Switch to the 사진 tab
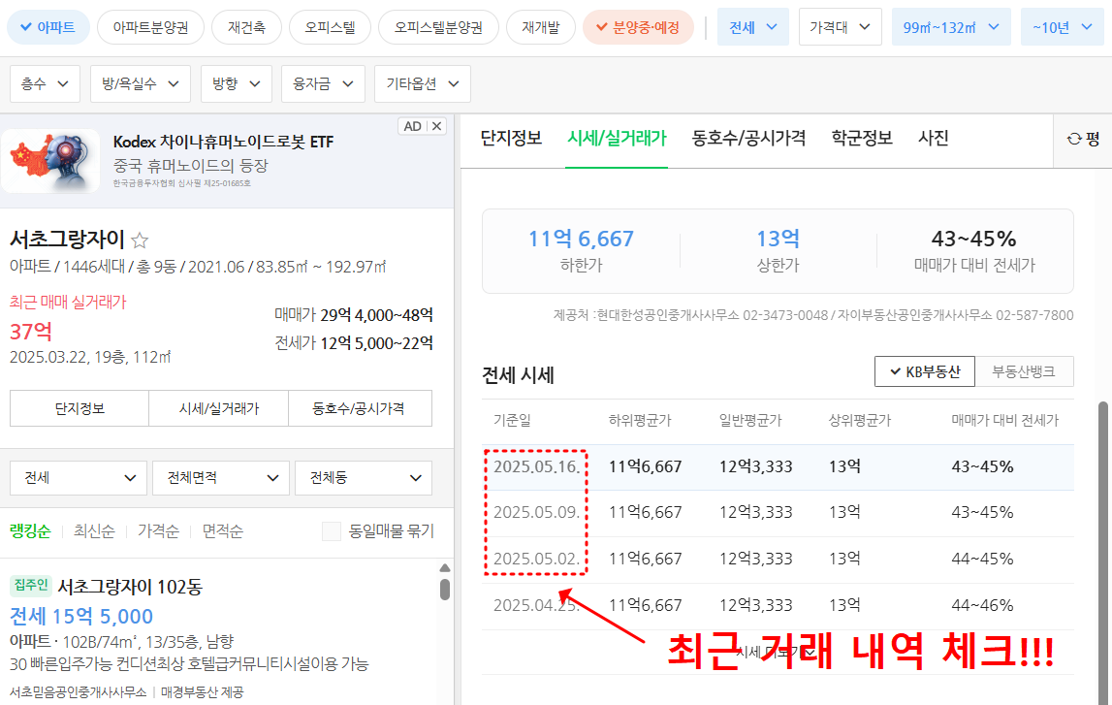 coord(934,139)
